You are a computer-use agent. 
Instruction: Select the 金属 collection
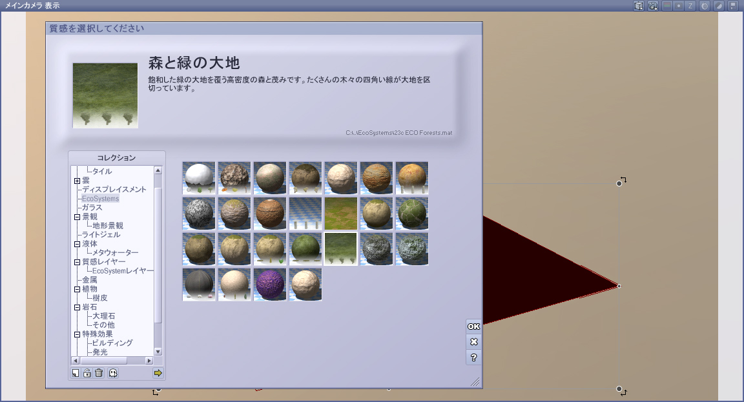click(90, 279)
